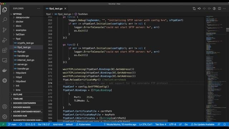Click Ln 374, Col 1 indicator

146,124
